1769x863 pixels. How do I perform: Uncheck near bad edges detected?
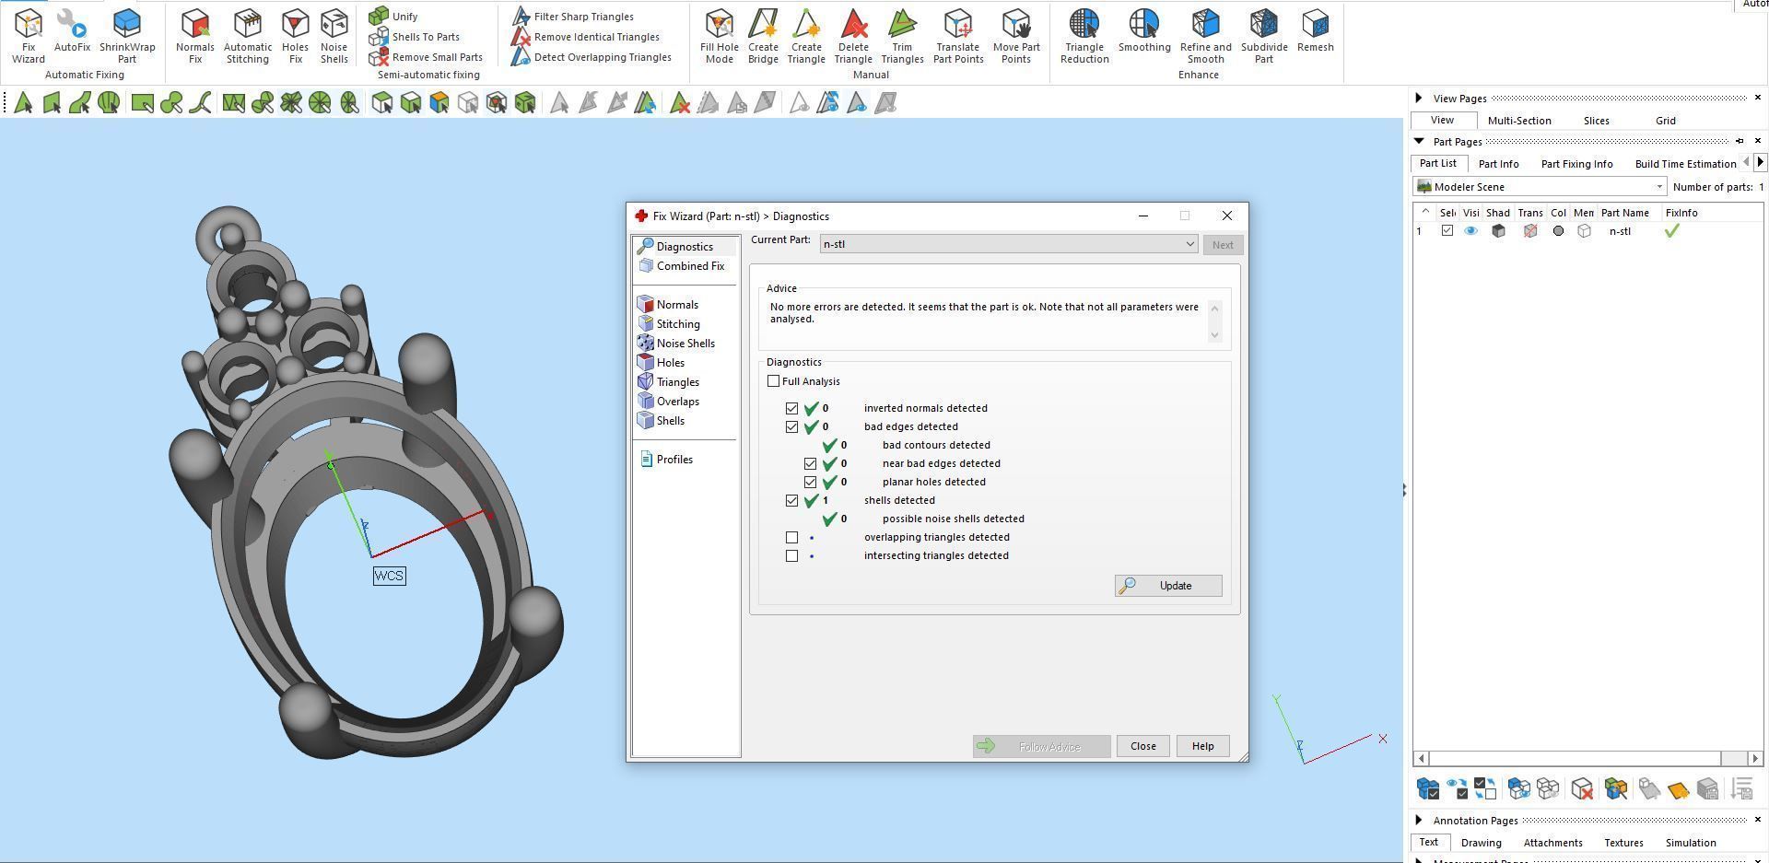[811, 463]
